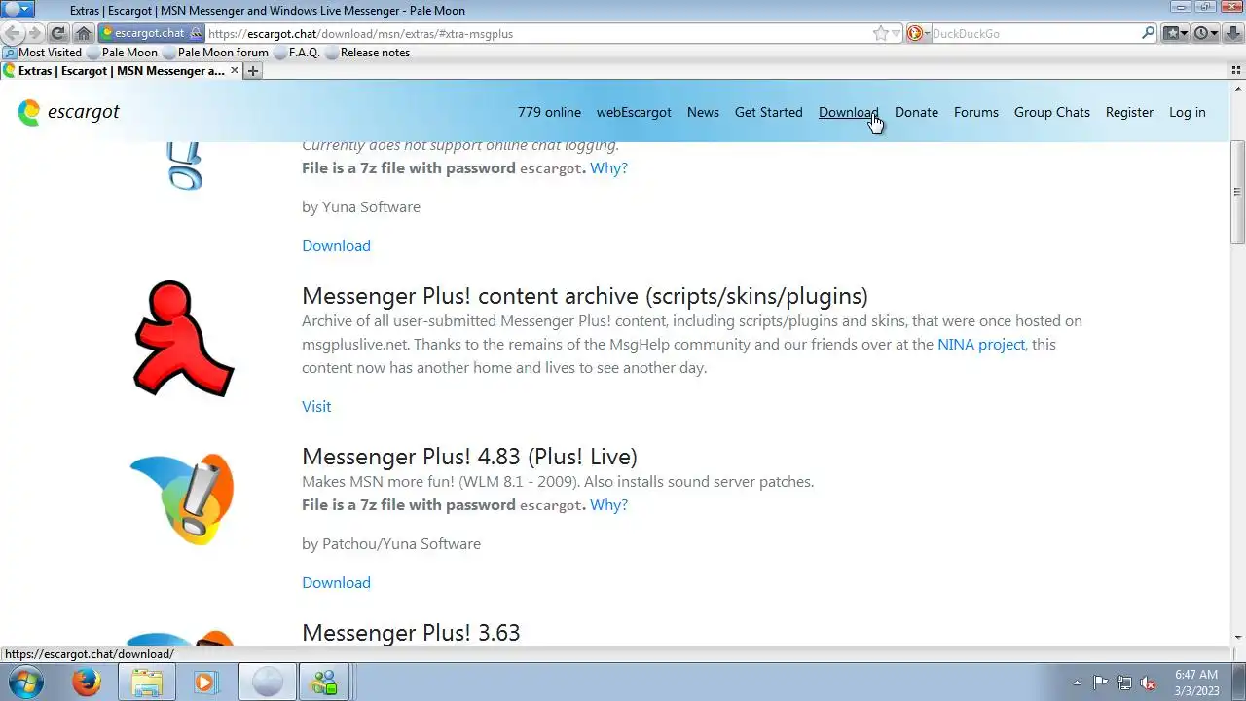The image size is (1246, 701).
Task: Open the Donate navigation link
Action: (x=916, y=112)
